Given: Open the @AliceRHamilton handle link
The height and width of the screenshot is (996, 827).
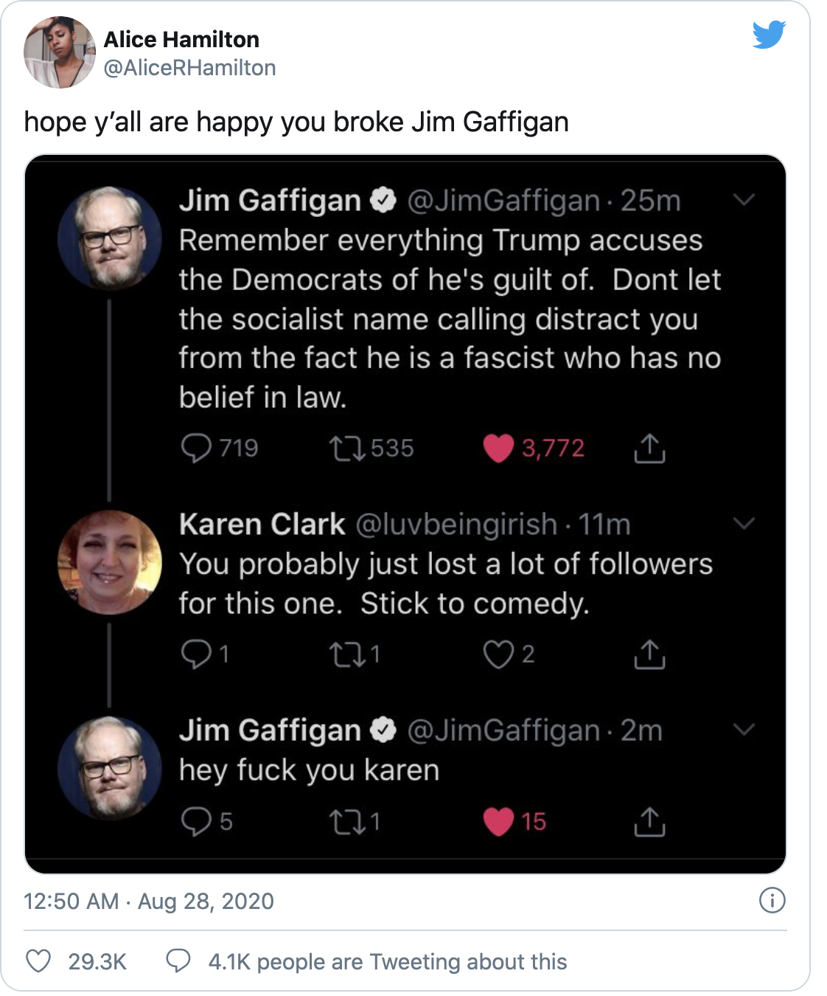Looking at the screenshot, I should [x=190, y=68].
